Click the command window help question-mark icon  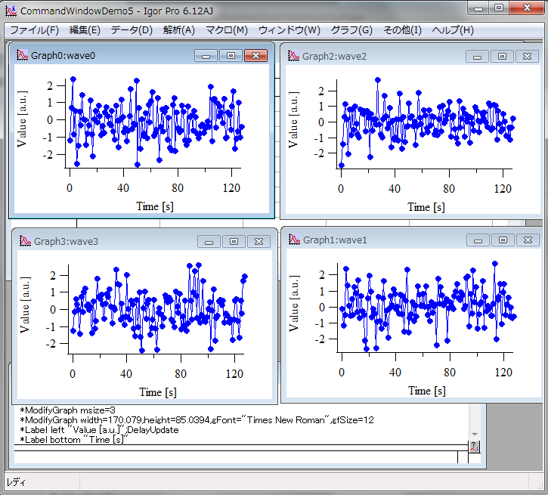pyautogui.click(x=474, y=447)
